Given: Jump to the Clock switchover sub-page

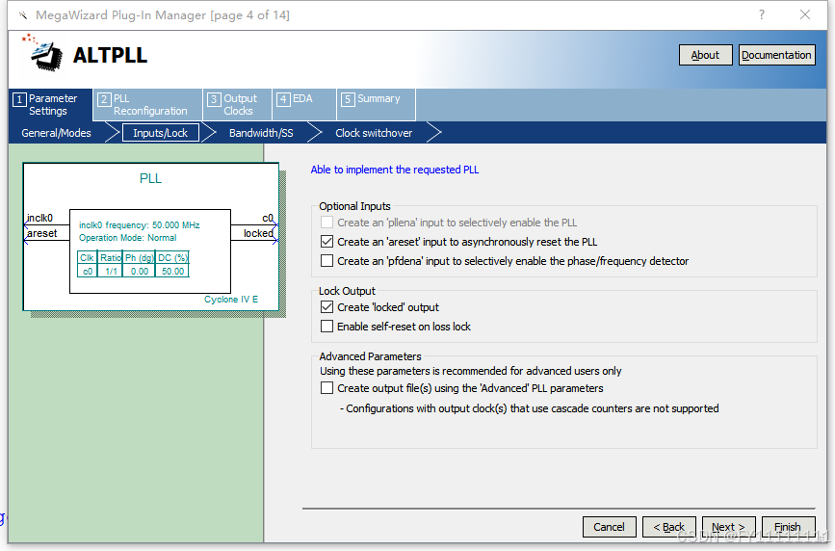Looking at the screenshot, I should 374,133.
